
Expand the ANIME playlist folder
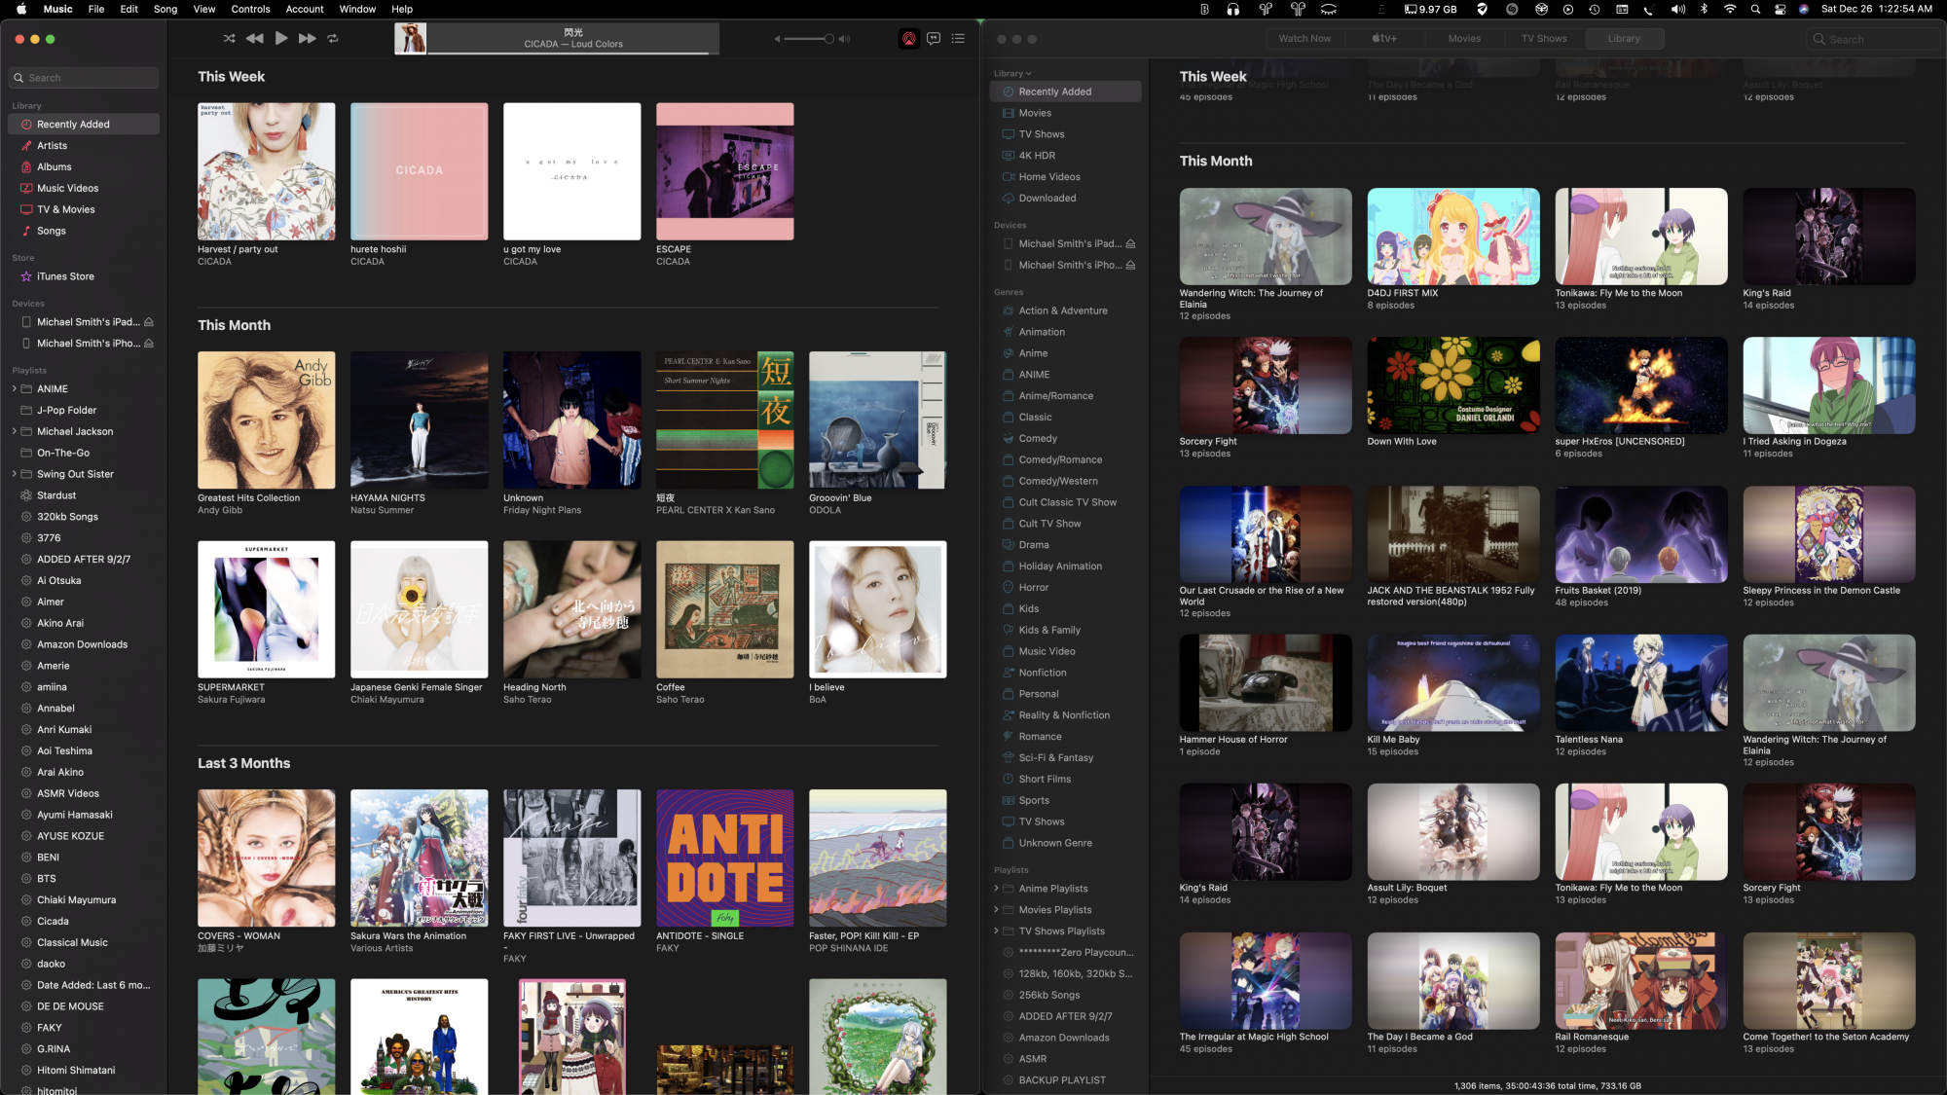15,389
